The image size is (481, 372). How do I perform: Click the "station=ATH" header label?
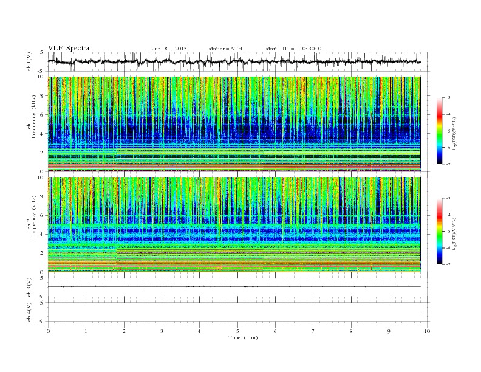(x=225, y=49)
